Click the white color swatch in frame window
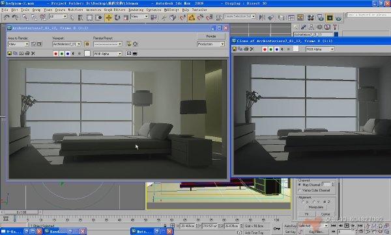Viewport: 391px width, 235px height. (x=87, y=53)
